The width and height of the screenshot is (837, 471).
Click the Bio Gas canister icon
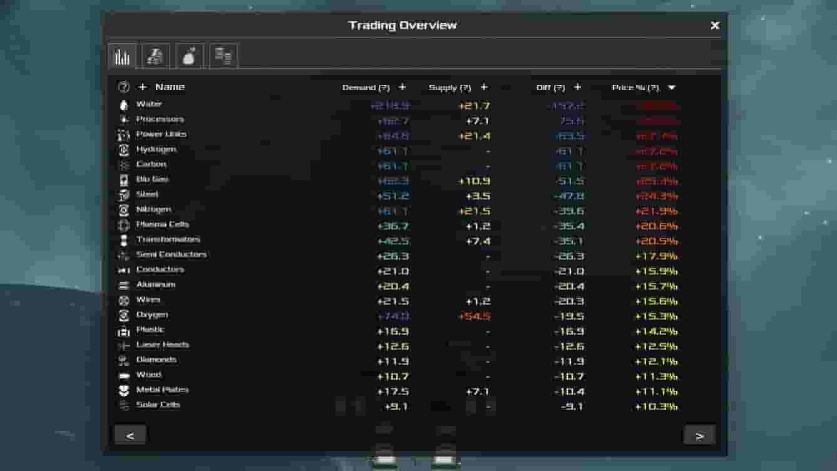tap(125, 179)
